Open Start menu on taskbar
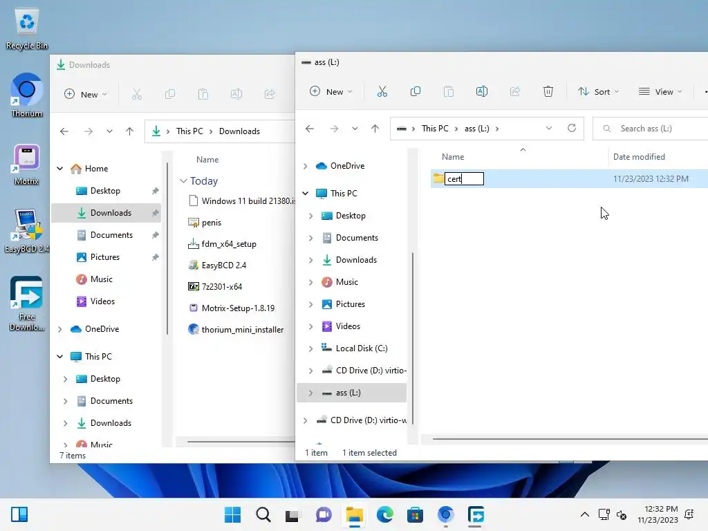 [x=232, y=514]
